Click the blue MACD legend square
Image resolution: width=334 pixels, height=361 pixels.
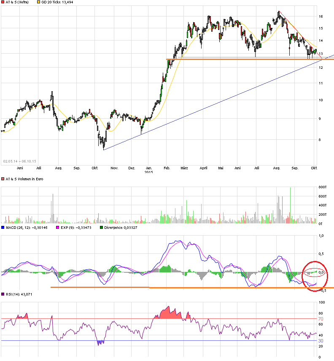pyautogui.click(x=3, y=228)
